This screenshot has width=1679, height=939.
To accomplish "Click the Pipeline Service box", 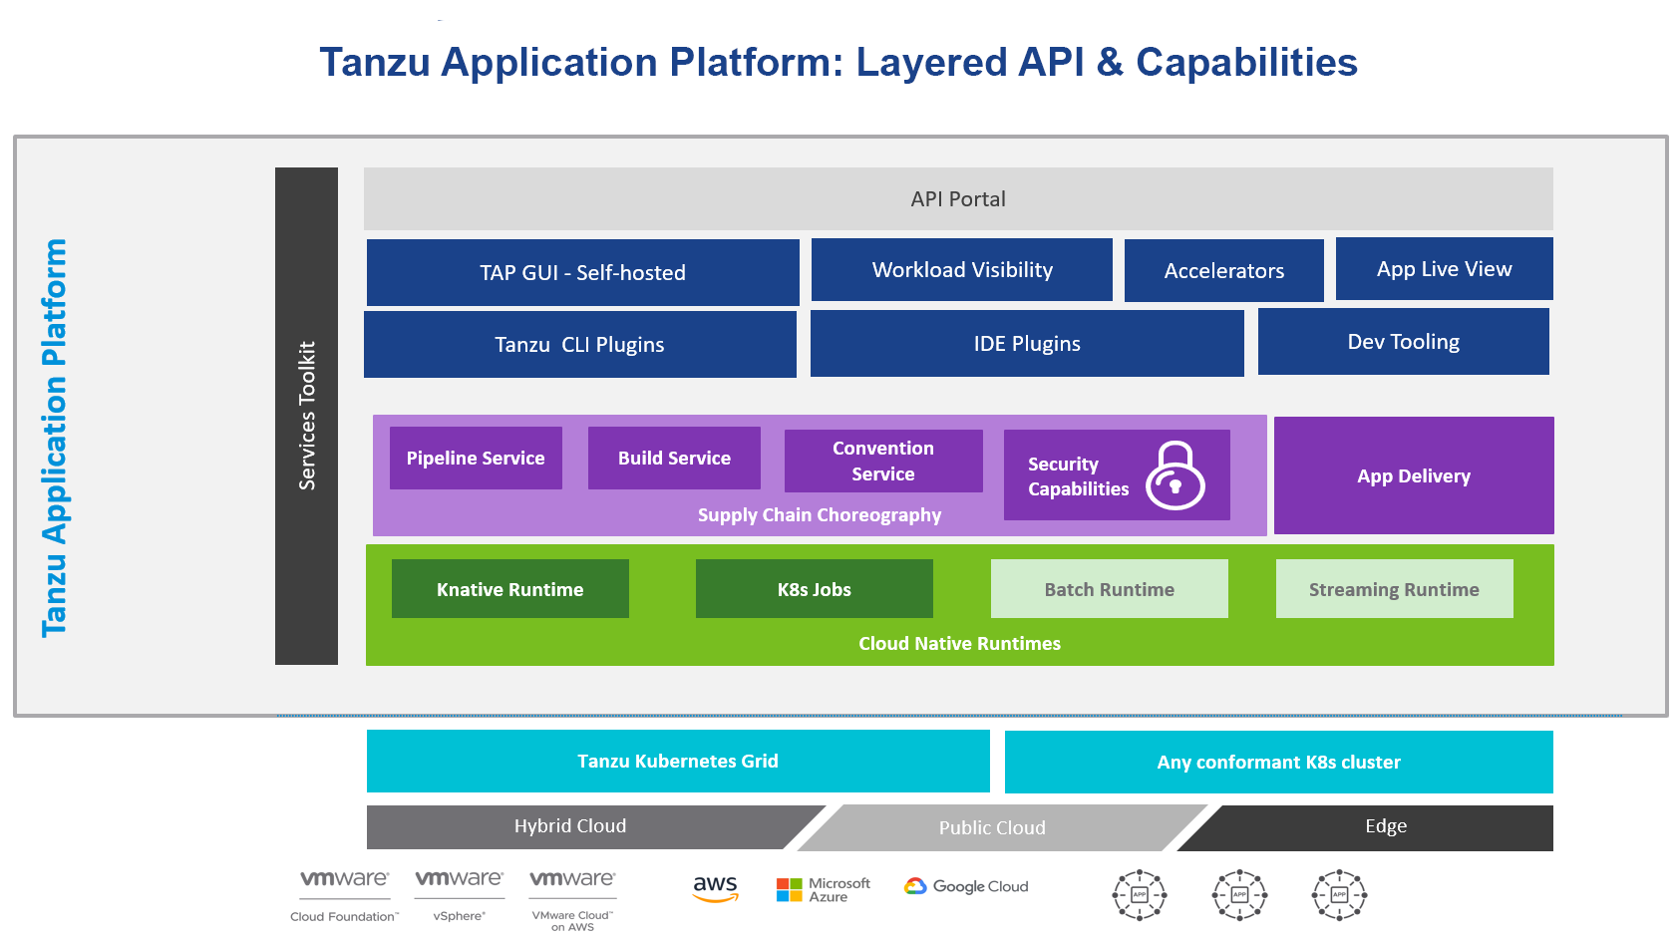I will (x=476, y=458).
